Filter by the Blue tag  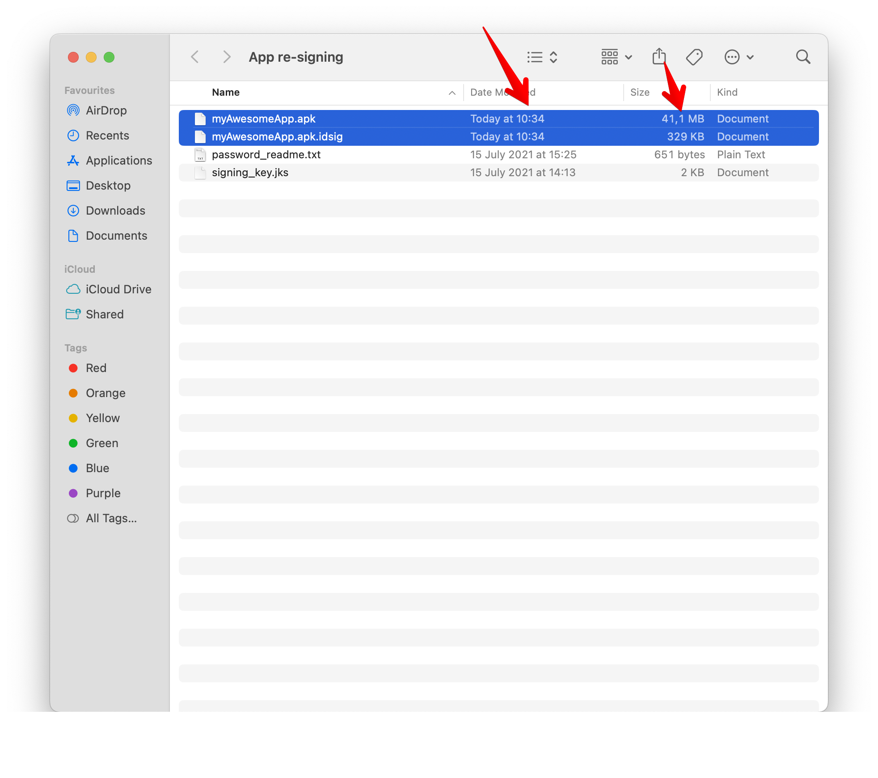[x=97, y=468]
